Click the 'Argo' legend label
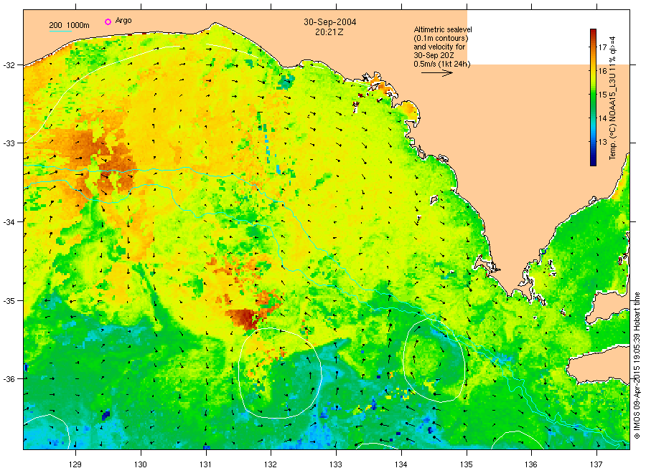 (123, 21)
